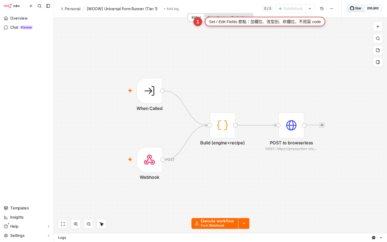Create new item with plus icon in sidebar header

31,6
